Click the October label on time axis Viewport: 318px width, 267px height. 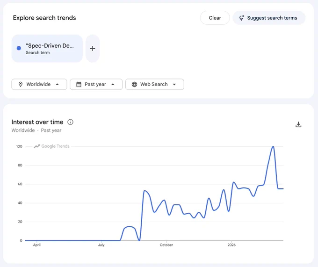[x=166, y=245]
